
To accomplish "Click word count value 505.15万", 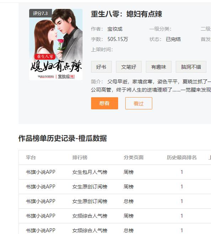I will point(118,39).
